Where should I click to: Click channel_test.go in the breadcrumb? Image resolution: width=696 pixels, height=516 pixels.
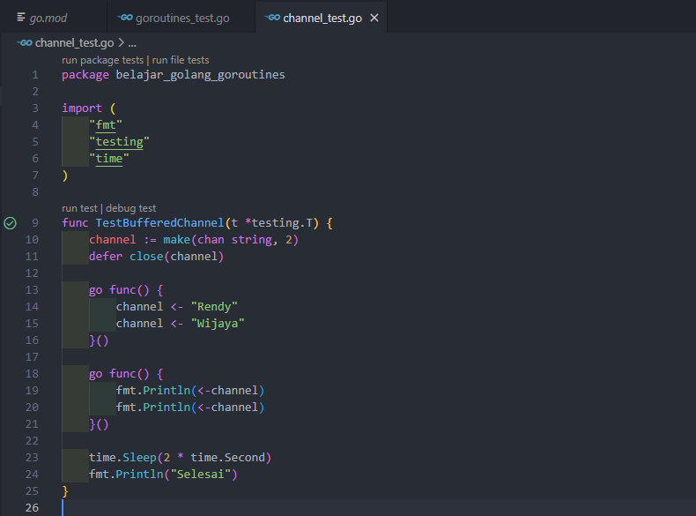coord(74,42)
